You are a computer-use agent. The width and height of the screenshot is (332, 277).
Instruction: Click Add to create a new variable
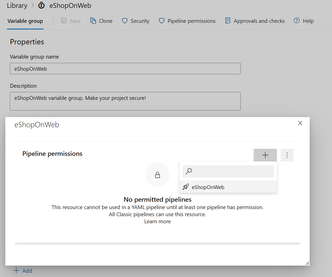click(x=23, y=270)
